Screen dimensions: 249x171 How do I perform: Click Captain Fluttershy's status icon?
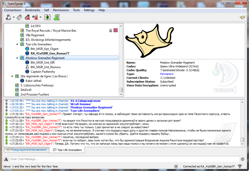click(27, 71)
